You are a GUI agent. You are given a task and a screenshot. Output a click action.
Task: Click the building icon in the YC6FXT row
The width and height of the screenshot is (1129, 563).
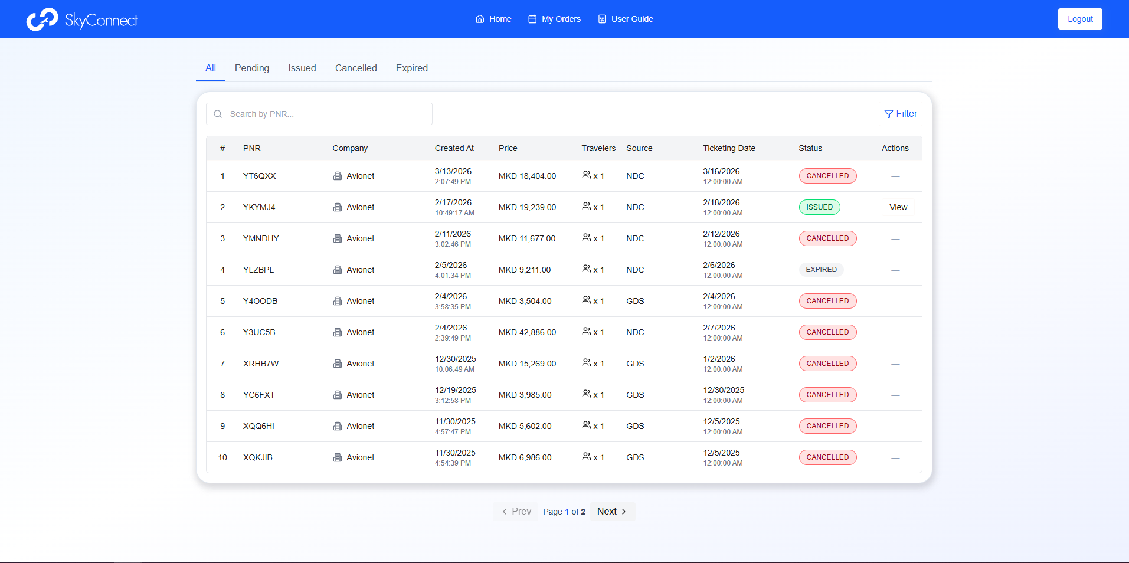[338, 395]
